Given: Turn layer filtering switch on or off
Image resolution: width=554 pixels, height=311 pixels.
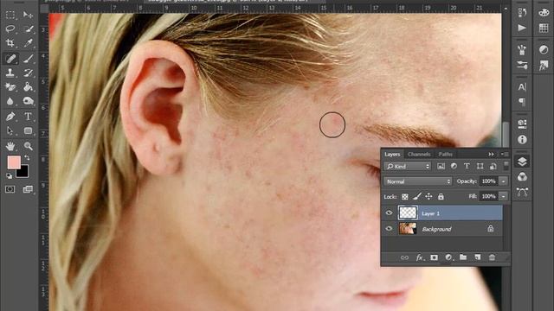Looking at the screenshot, I should (x=506, y=166).
